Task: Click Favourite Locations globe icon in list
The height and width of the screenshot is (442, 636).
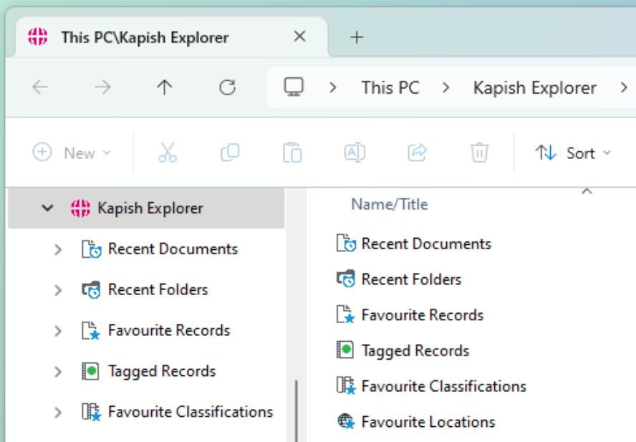Action: [346, 421]
